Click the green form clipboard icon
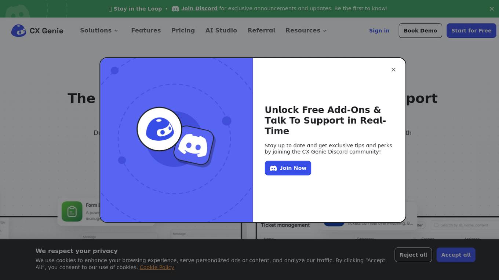This screenshot has width=499, height=280. (72, 211)
